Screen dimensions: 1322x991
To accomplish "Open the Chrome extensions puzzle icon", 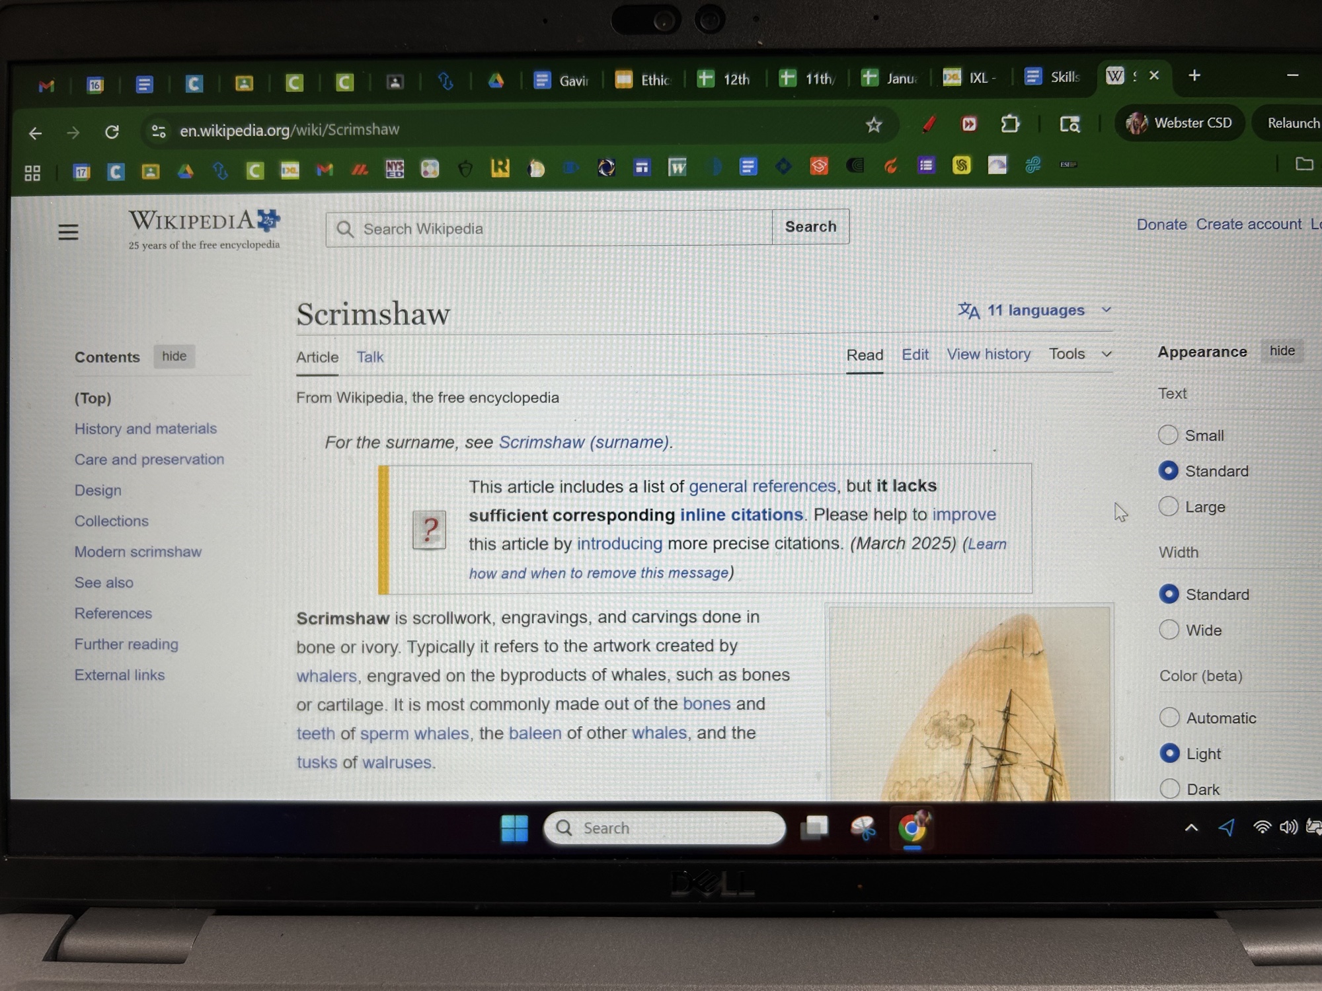I will (x=1010, y=124).
